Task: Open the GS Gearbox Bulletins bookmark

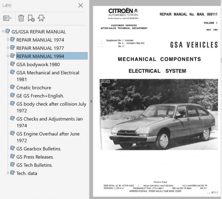Action: [39, 149]
